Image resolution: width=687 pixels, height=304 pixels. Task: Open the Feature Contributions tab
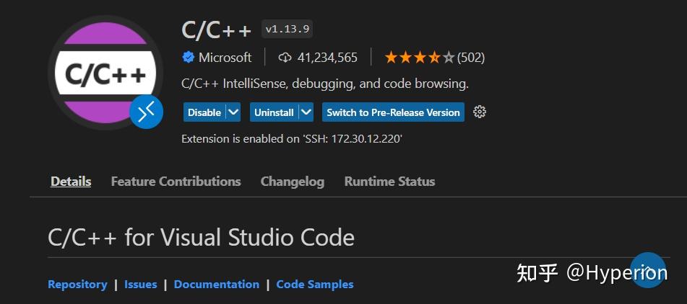[x=176, y=182]
